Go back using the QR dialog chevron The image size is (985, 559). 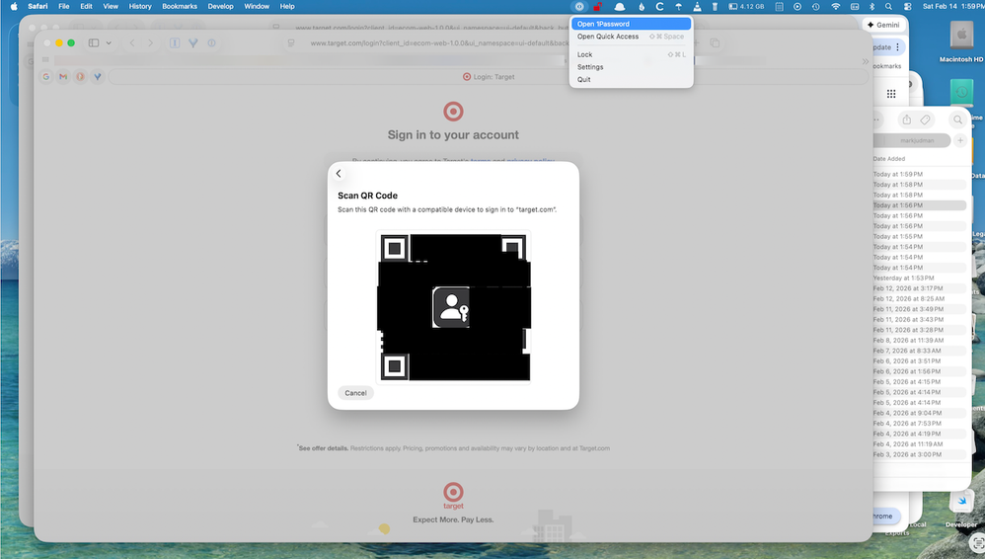(x=339, y=174)
